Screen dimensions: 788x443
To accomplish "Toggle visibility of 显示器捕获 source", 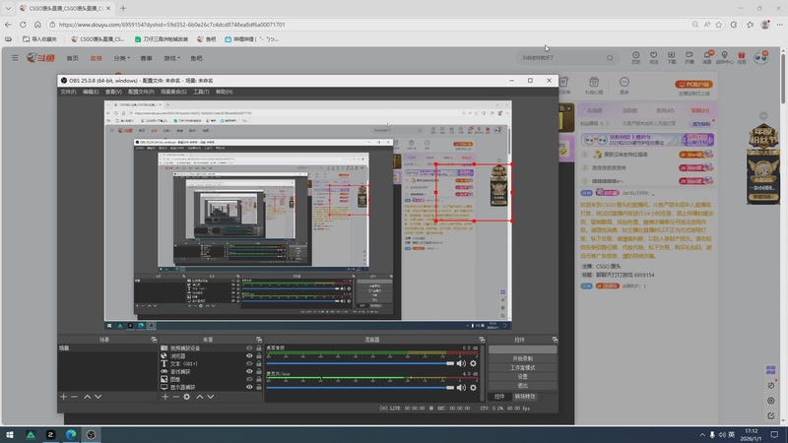I will (x=249, y=387).
